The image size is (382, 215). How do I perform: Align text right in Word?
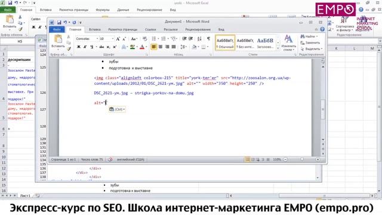pos(167,47)
